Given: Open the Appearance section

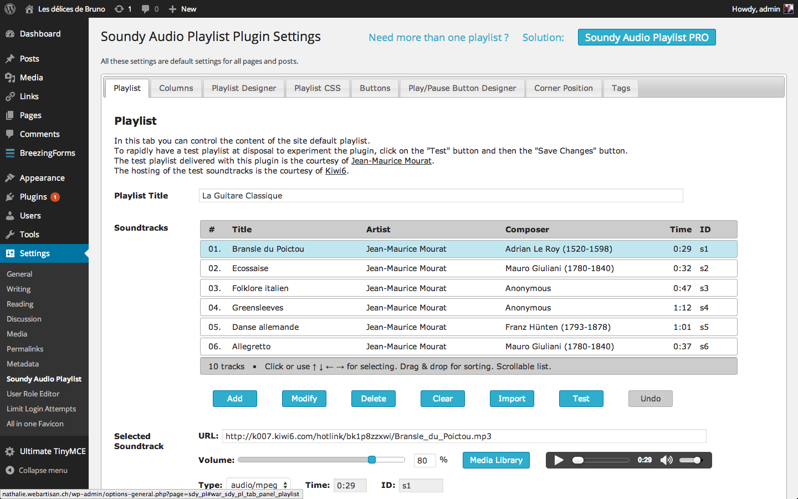Looking at the screenshot, I should 44,178.
